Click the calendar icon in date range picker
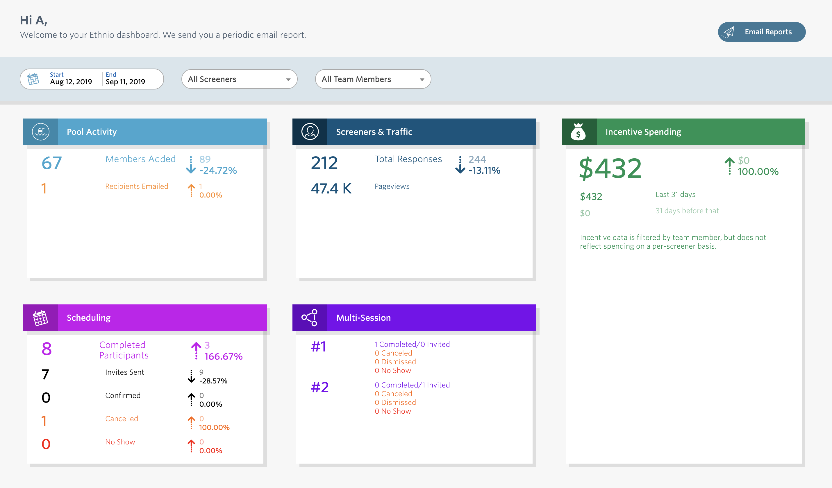832x488 pixels. coord(33,79)
